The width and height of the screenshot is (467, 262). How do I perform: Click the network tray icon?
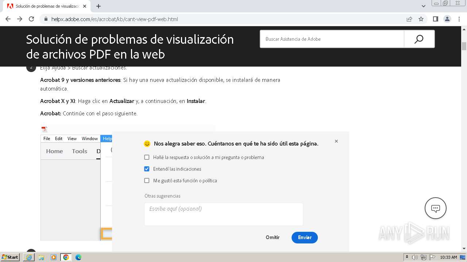click(424, 257)
